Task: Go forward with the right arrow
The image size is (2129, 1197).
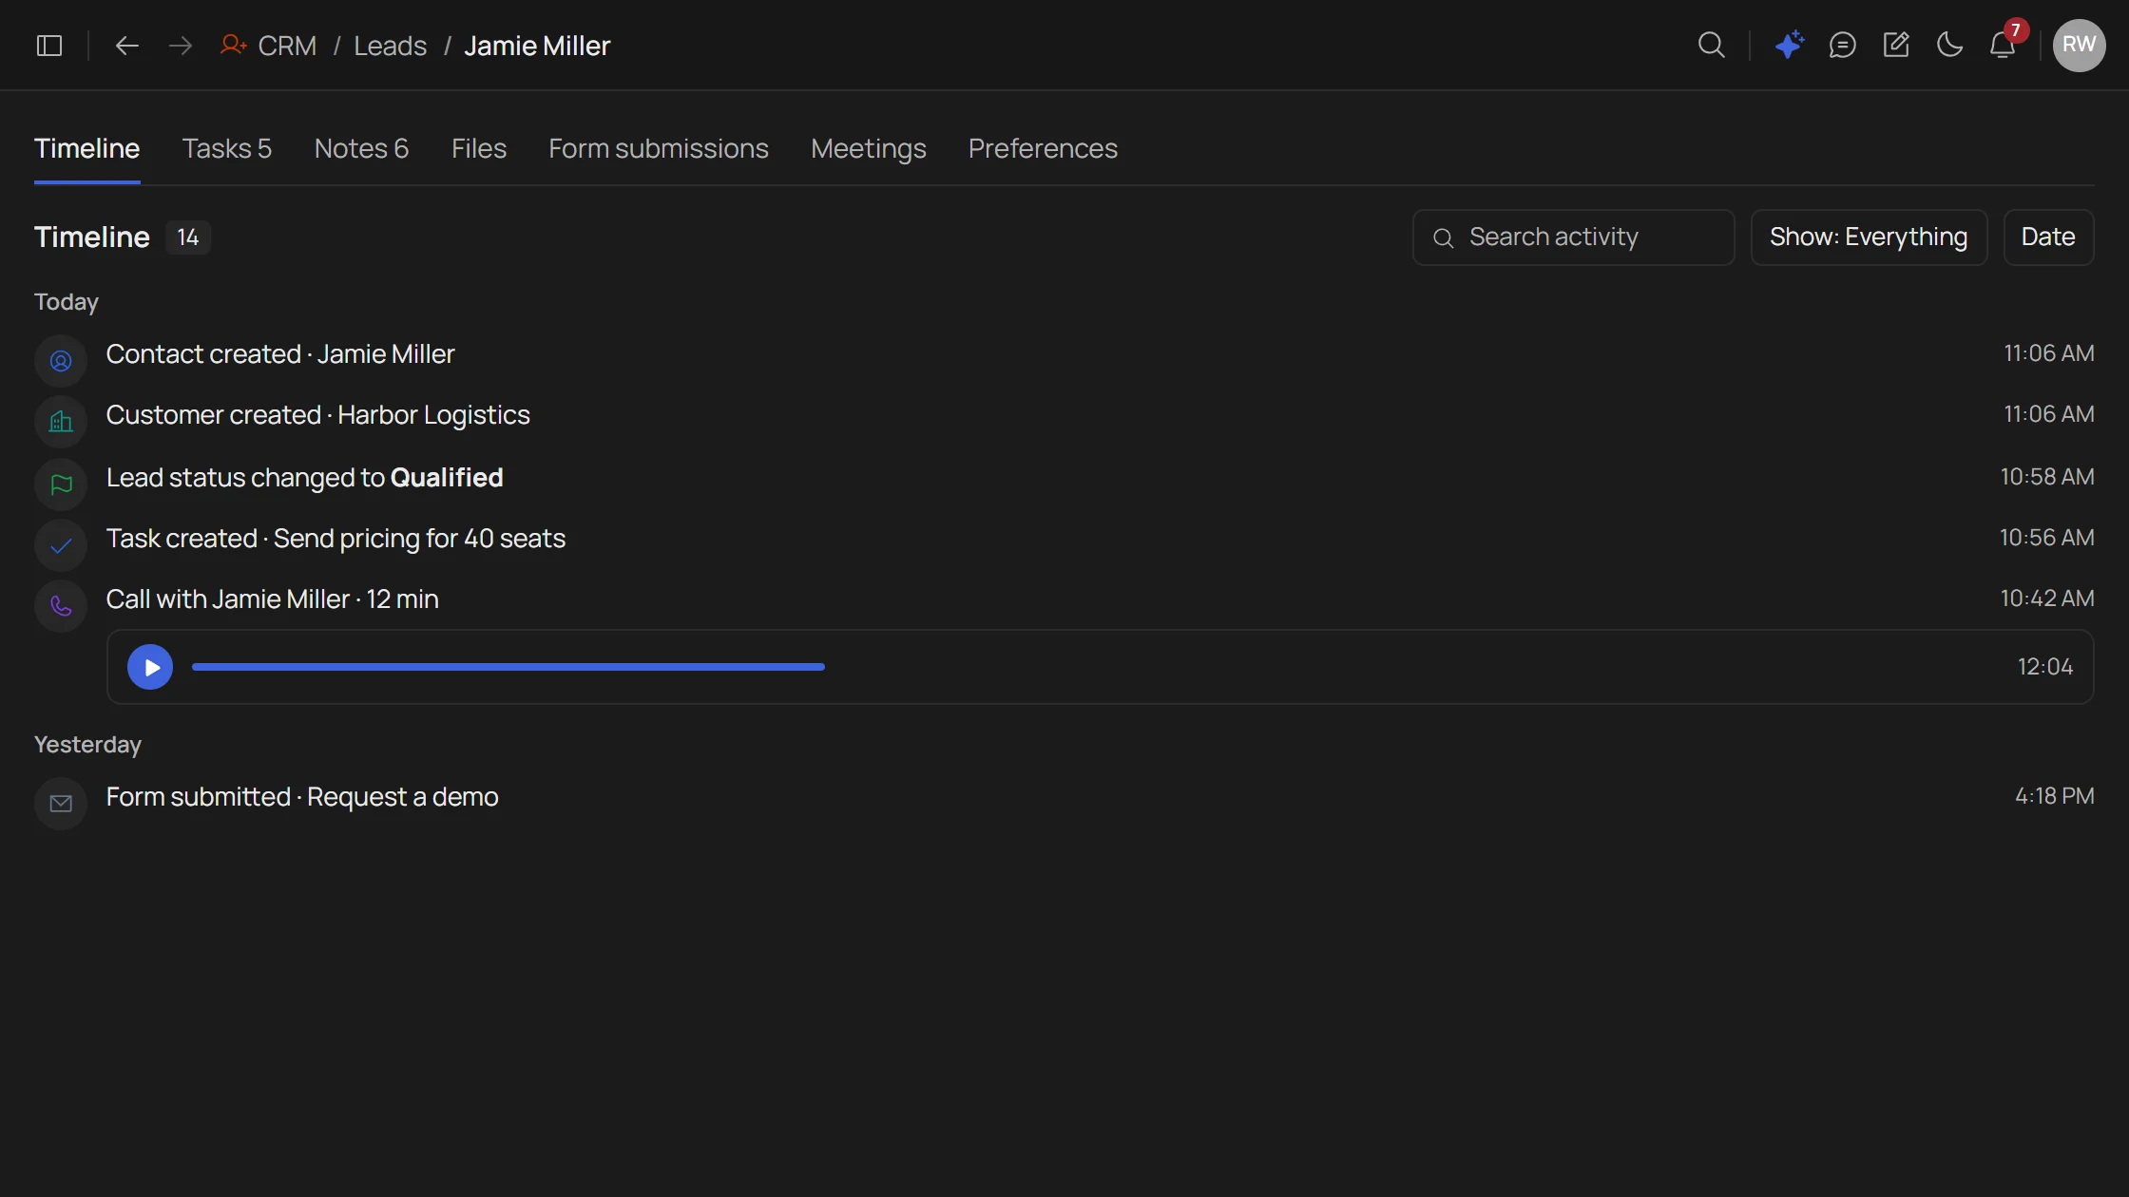Action: point(180,46)
